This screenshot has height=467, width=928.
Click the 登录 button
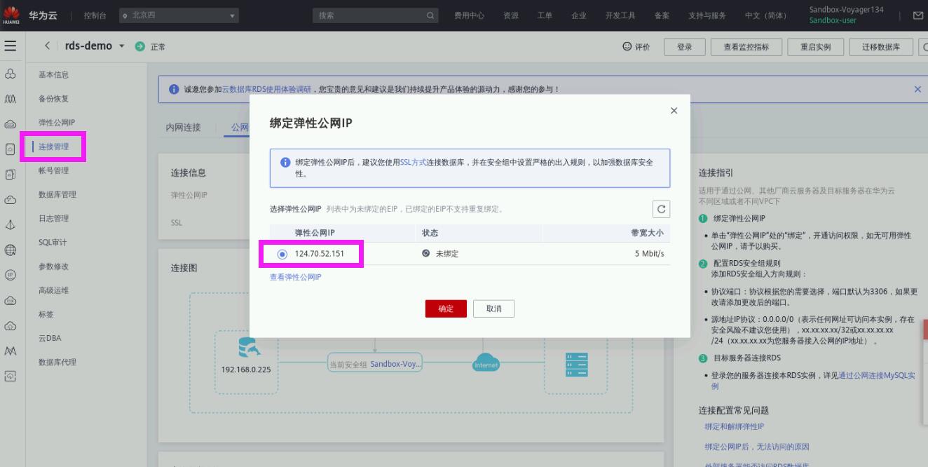pyautogui.click(x=684, y=47)
